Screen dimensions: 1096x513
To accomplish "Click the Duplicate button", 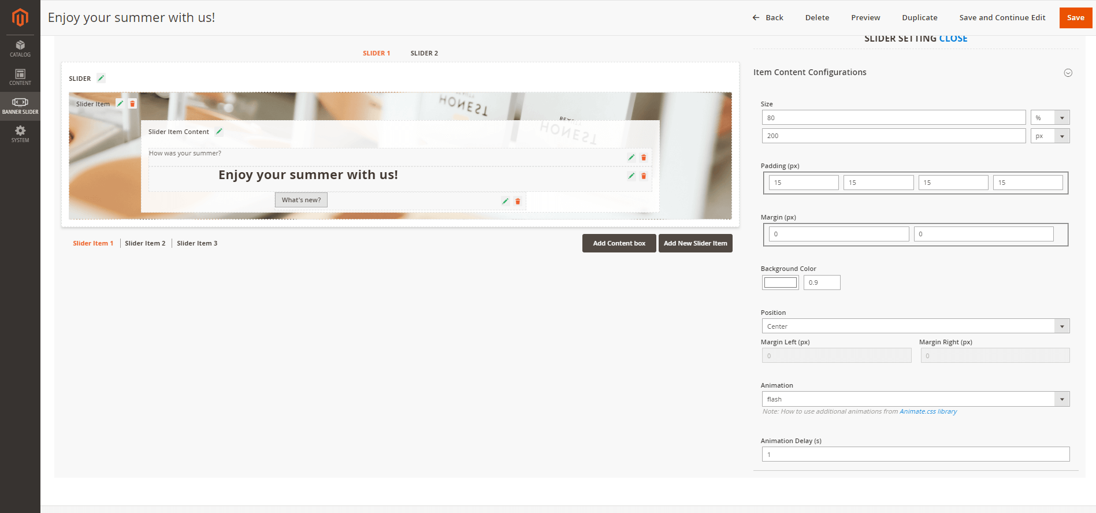I will pos(920,17).
